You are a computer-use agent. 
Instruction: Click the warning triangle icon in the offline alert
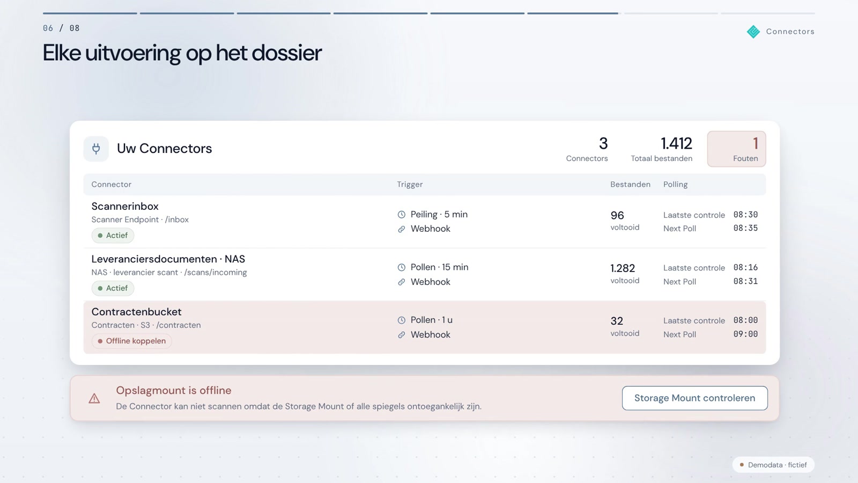pos(94,398)
